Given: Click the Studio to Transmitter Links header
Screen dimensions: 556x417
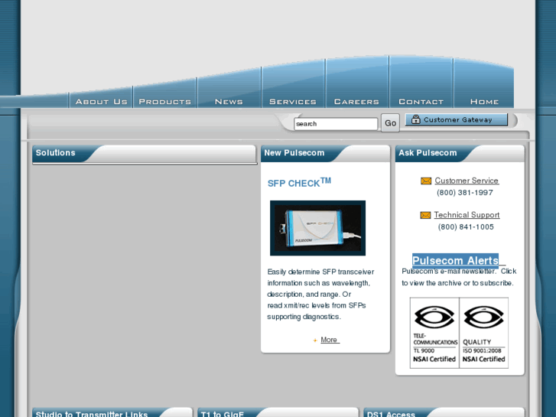Looking at the screenshot, I should (x=112, y=412).
